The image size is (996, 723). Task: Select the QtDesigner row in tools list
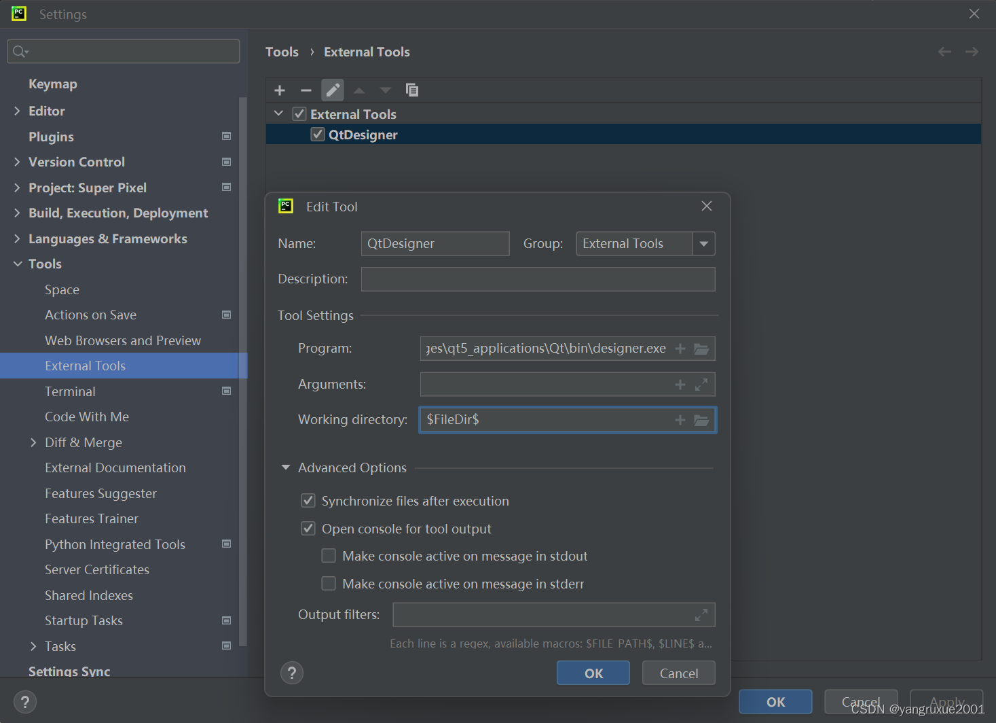tap(623, 134)
